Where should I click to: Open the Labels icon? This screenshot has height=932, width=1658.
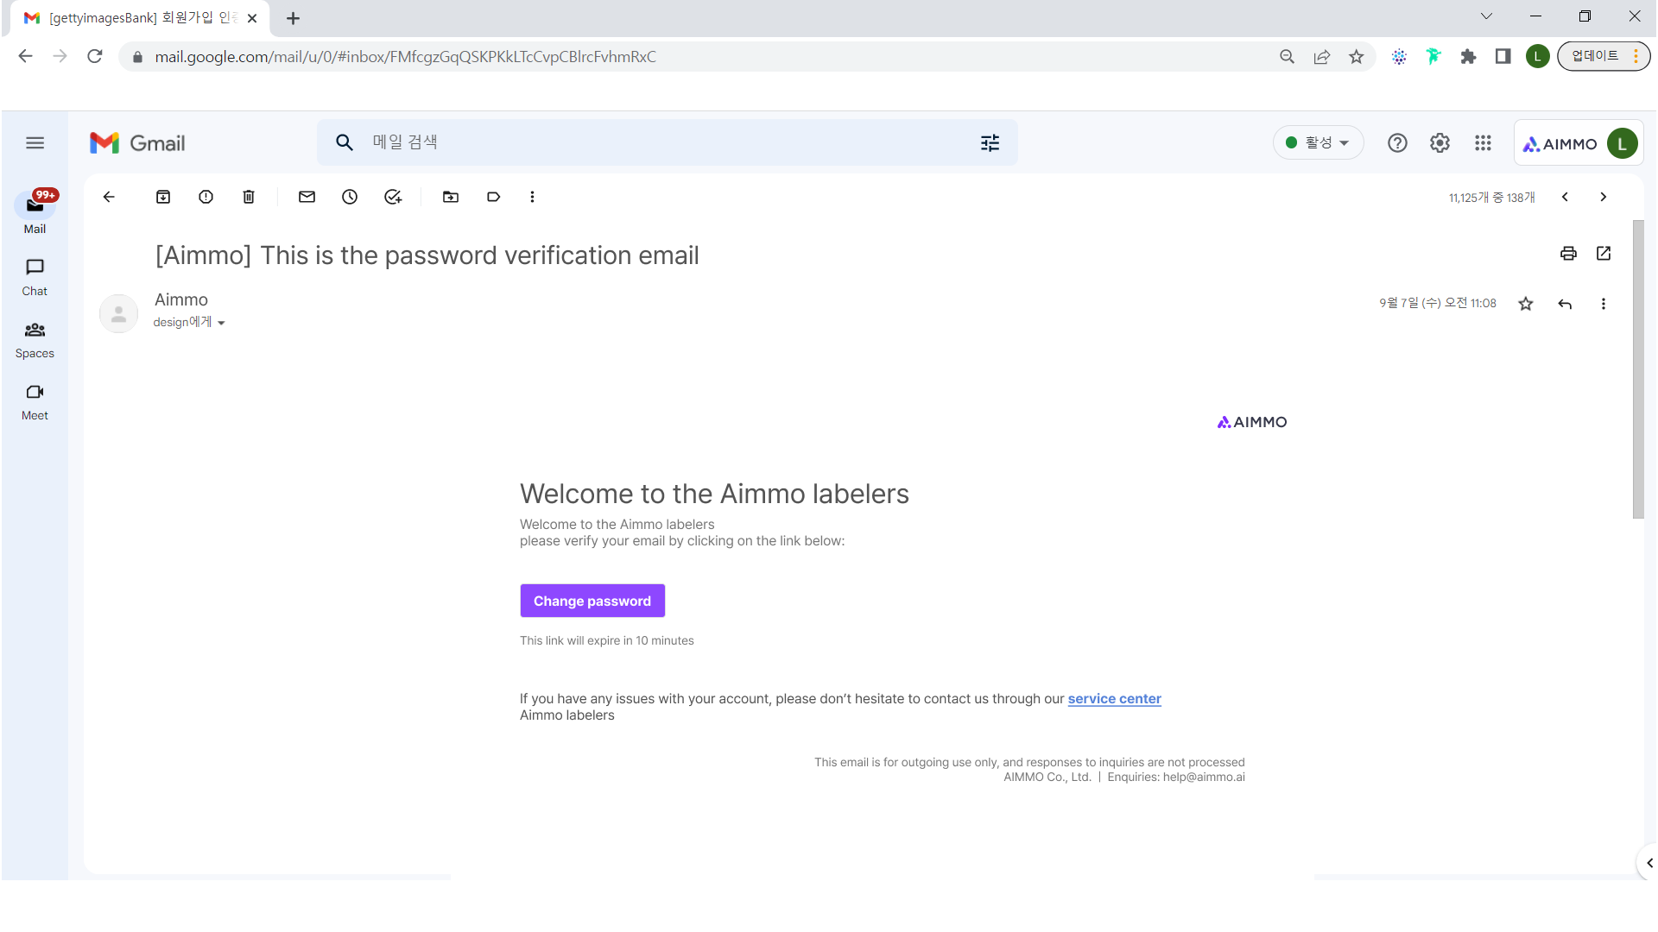point(493,197)
